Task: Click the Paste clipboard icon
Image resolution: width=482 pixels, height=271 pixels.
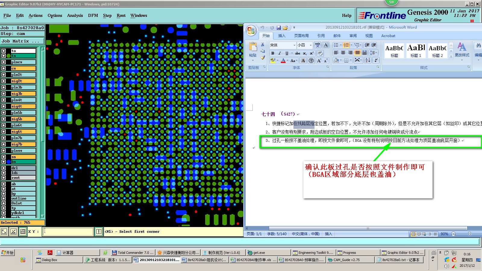Action: pos(253,47)
